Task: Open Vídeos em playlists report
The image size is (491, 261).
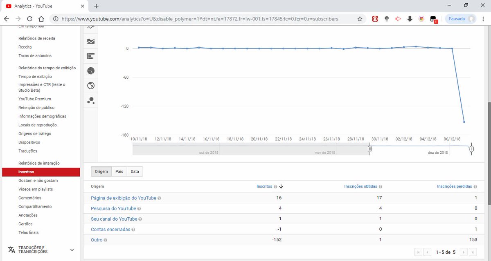Action: pyautogui.click(x=36, y=189)
